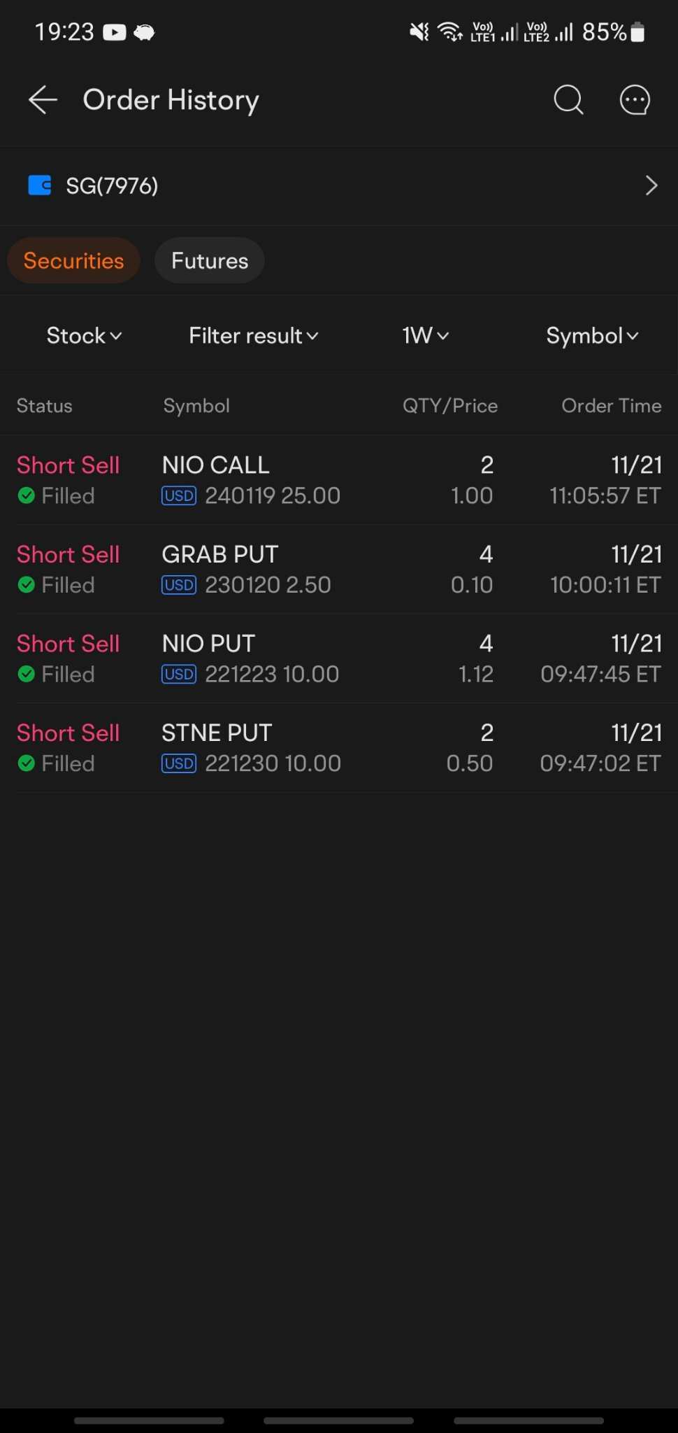Image resolution: width=678 pixels, height=1433 pixels.
Task: Open the chat support bubble icon
Action: (635, 100)
